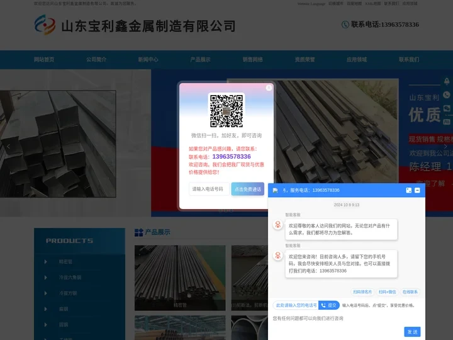Open 应用领域 in navigation bar
The height and width of the screenshot is (340, 453).
point(357,60)
